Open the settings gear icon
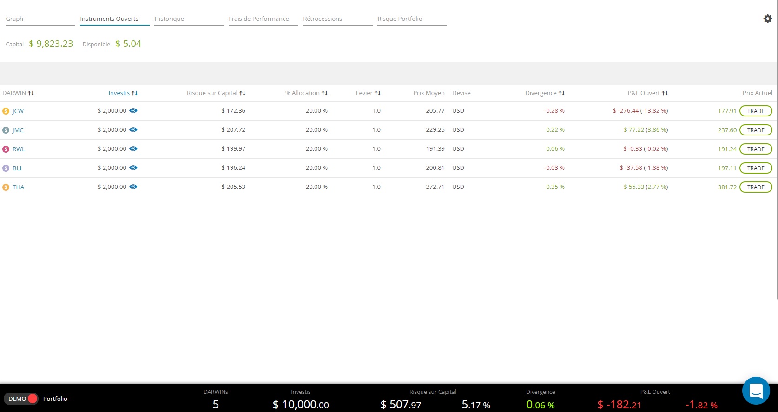 767,19
